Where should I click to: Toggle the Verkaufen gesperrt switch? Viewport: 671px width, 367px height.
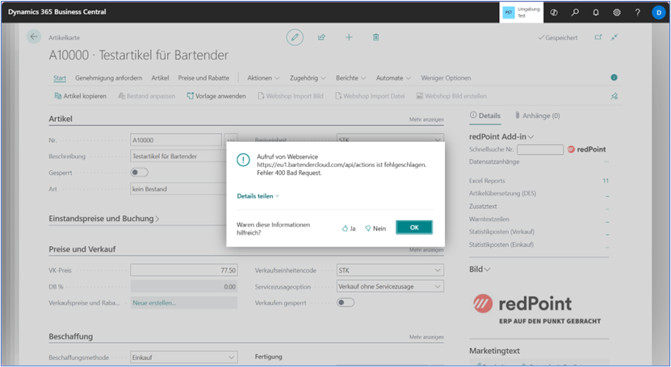(345, 302)
